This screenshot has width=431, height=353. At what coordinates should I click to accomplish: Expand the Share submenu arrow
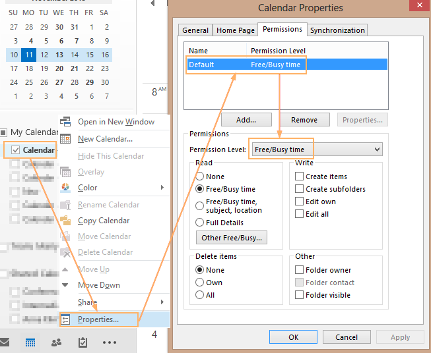click(162, 302)
